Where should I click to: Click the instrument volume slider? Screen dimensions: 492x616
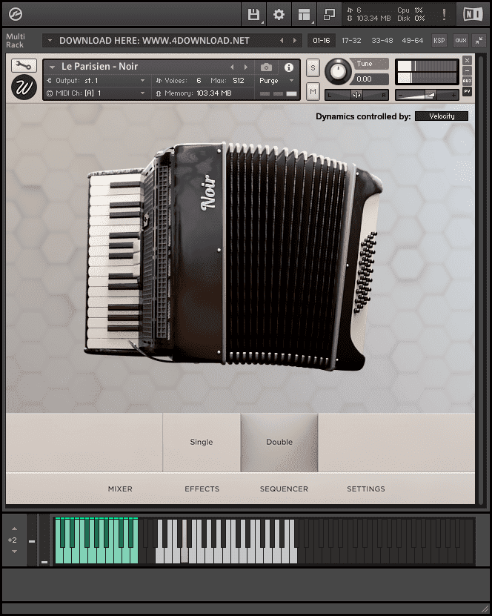(427, 95)
